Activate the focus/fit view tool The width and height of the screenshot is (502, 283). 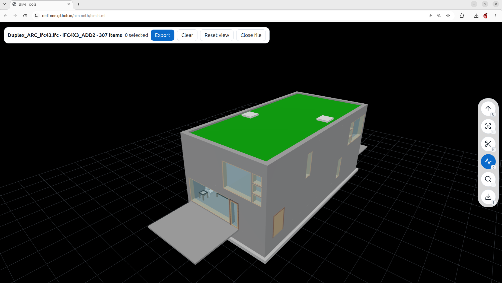(488, 126)
